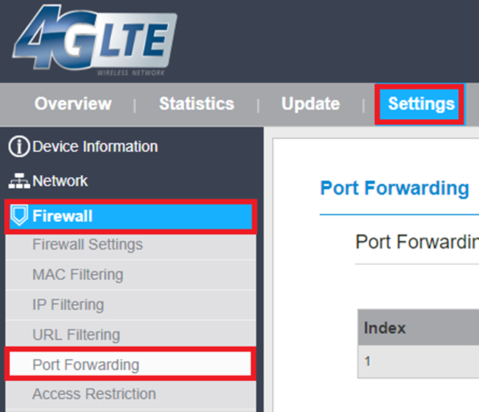Image resolution: width=479 pixels, height=412 pixels.
Task: Open Firewall Settings page
Action: click(88, 245)
